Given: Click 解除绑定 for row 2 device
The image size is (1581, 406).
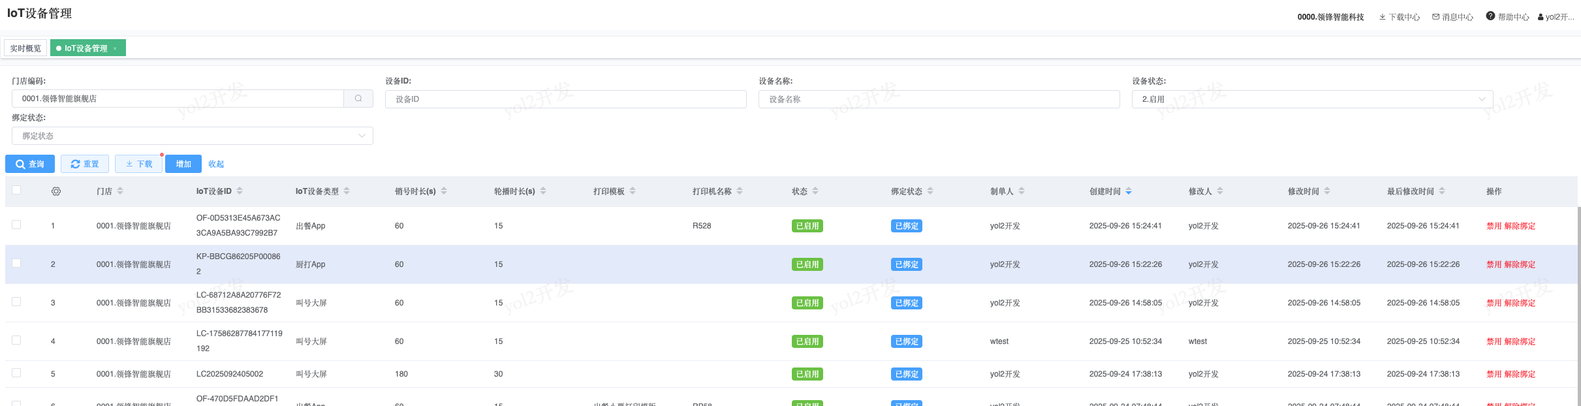Looking at the screenshot, I should click(x=1520, y=264).
